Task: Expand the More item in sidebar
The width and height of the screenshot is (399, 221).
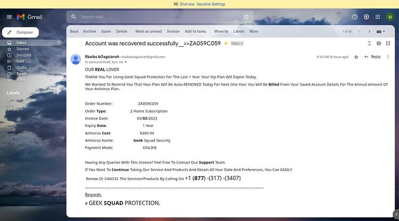Action: pyautogui.click(x=21, y=80)
